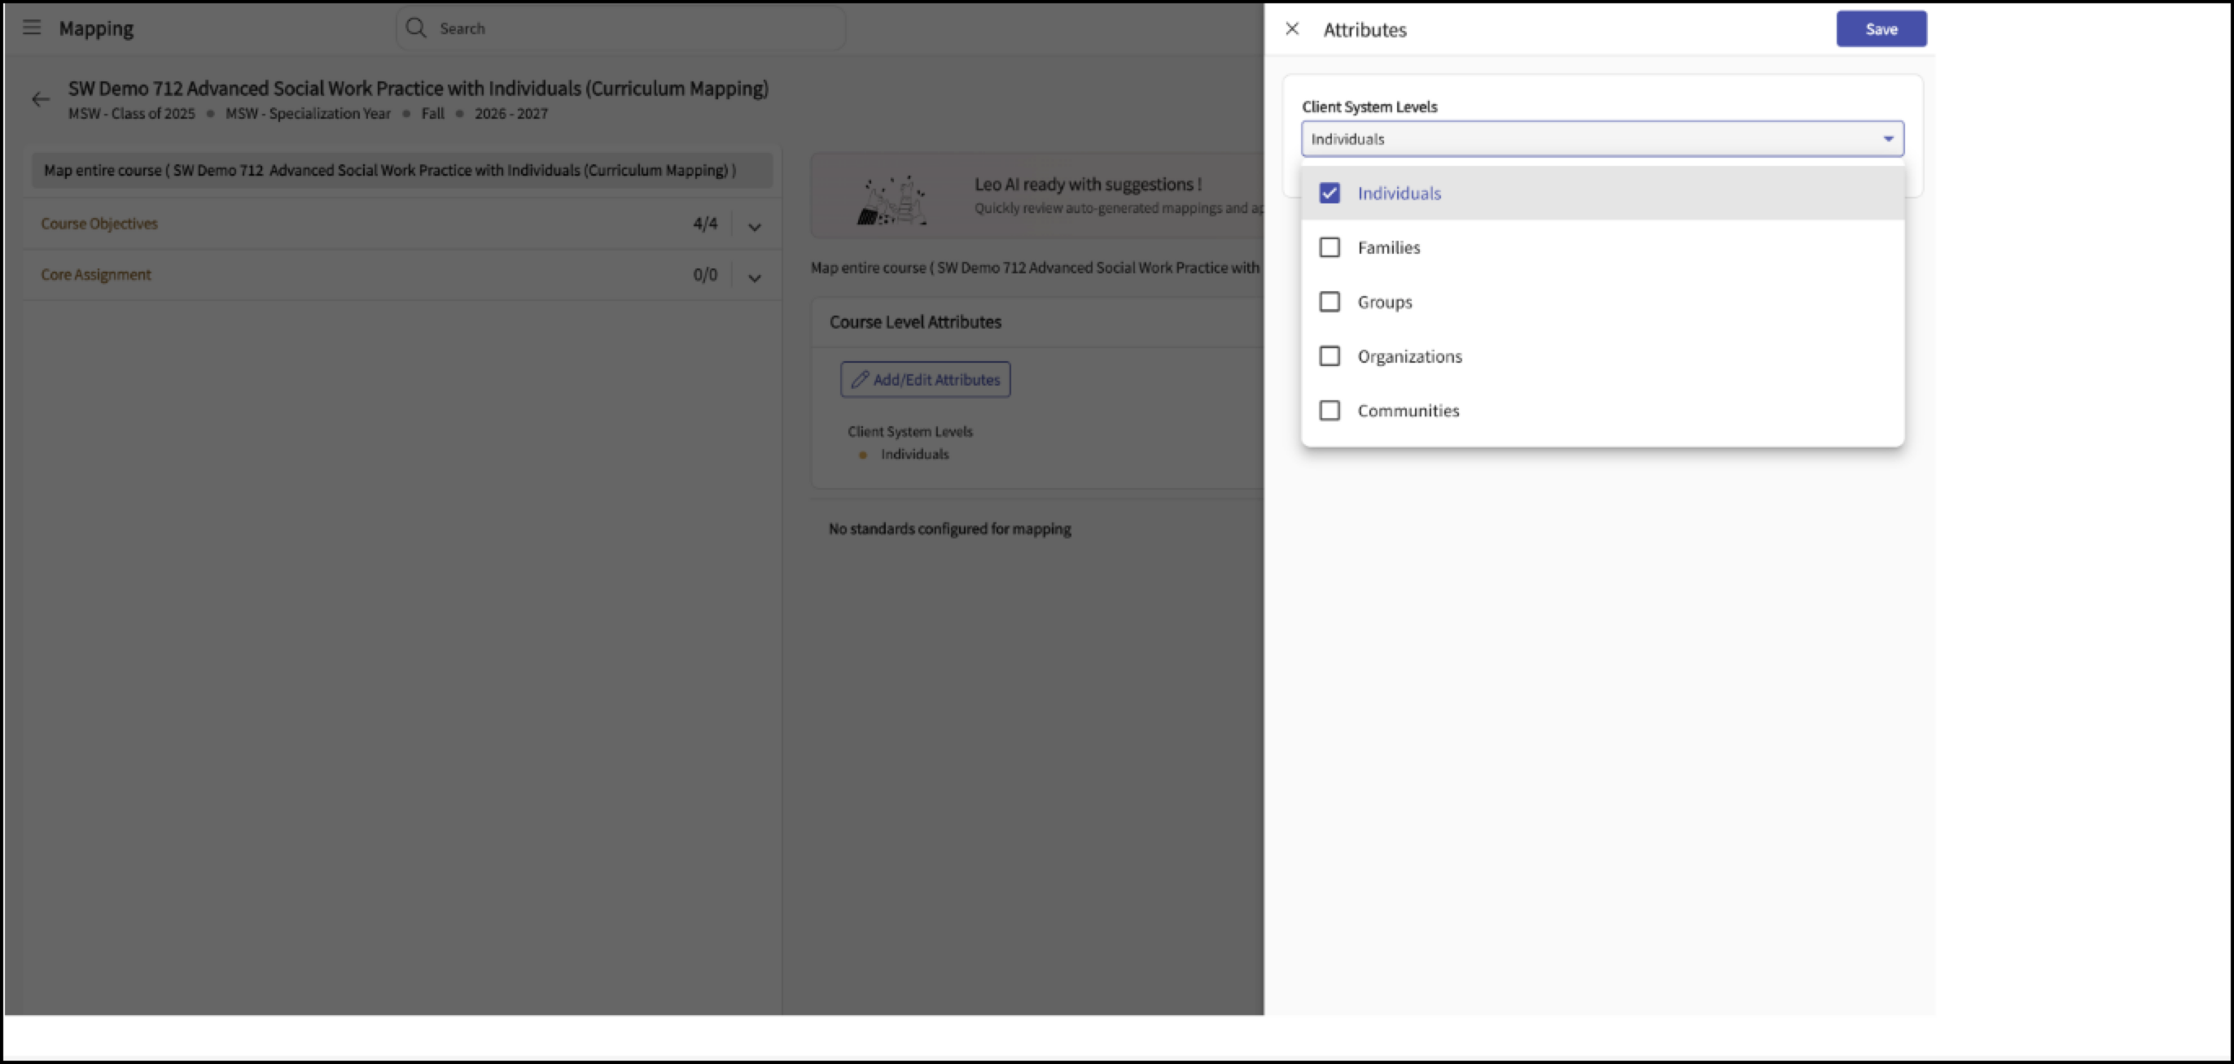Click the Mapping page title
Screen dimensions: 2234x1064
96,28
